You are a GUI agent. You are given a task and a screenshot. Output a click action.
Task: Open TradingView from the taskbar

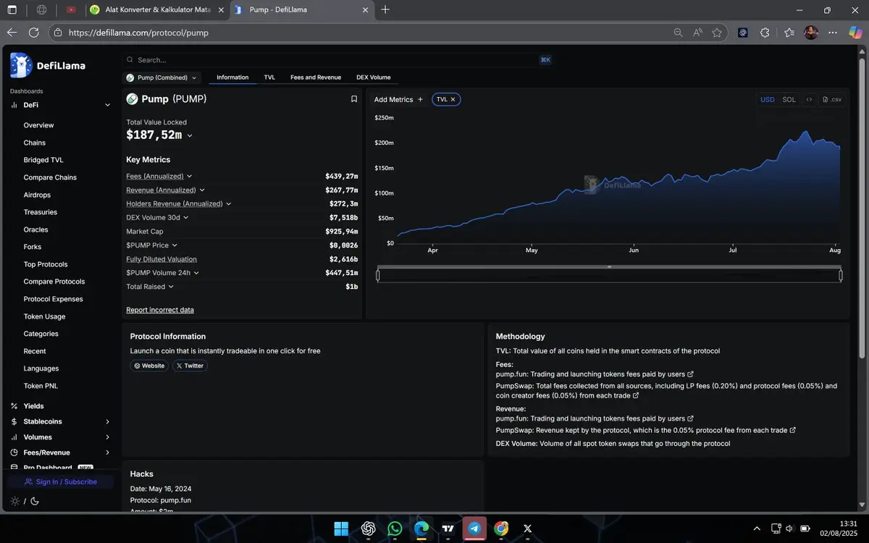pos(448,529)
